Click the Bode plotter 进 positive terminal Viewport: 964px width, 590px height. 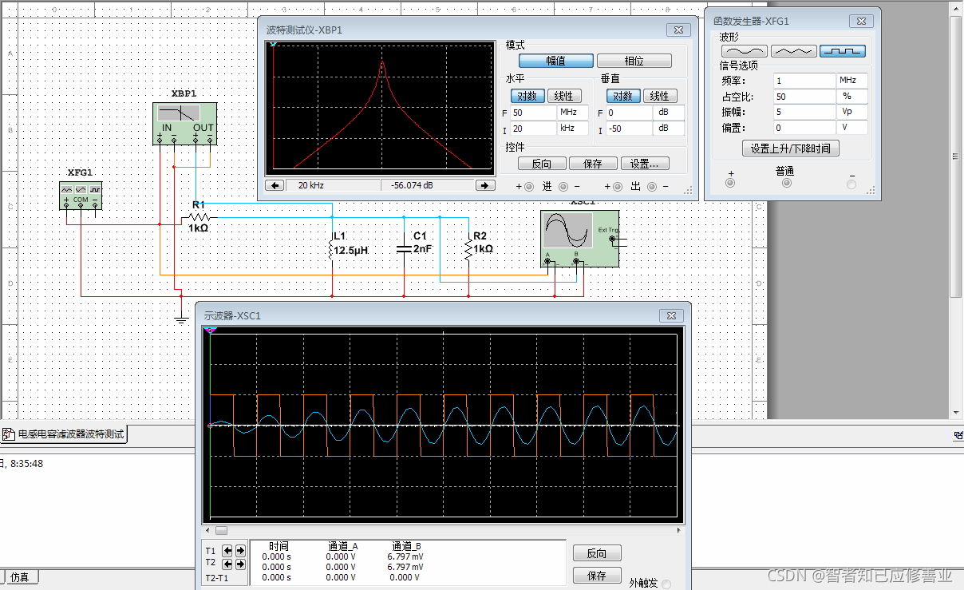tap(527, 187)
